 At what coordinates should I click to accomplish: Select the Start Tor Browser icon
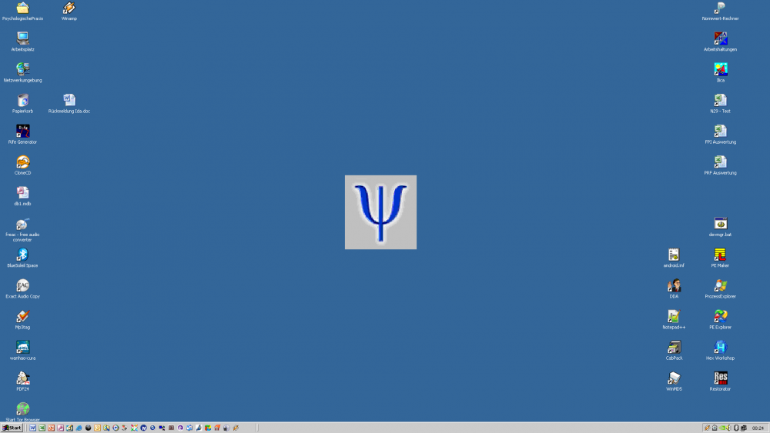pos(22,412)
